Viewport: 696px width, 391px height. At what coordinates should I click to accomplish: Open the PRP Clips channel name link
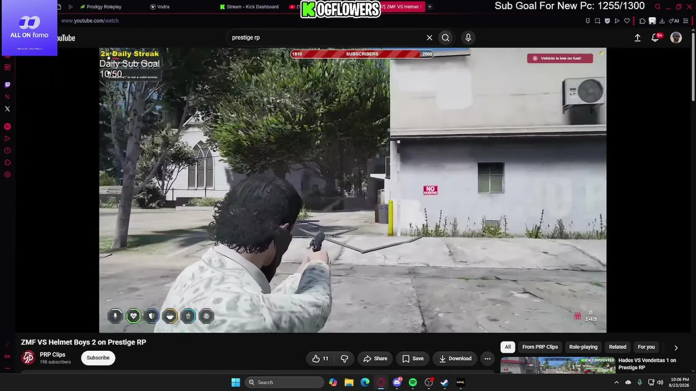[x=53, y=355]
